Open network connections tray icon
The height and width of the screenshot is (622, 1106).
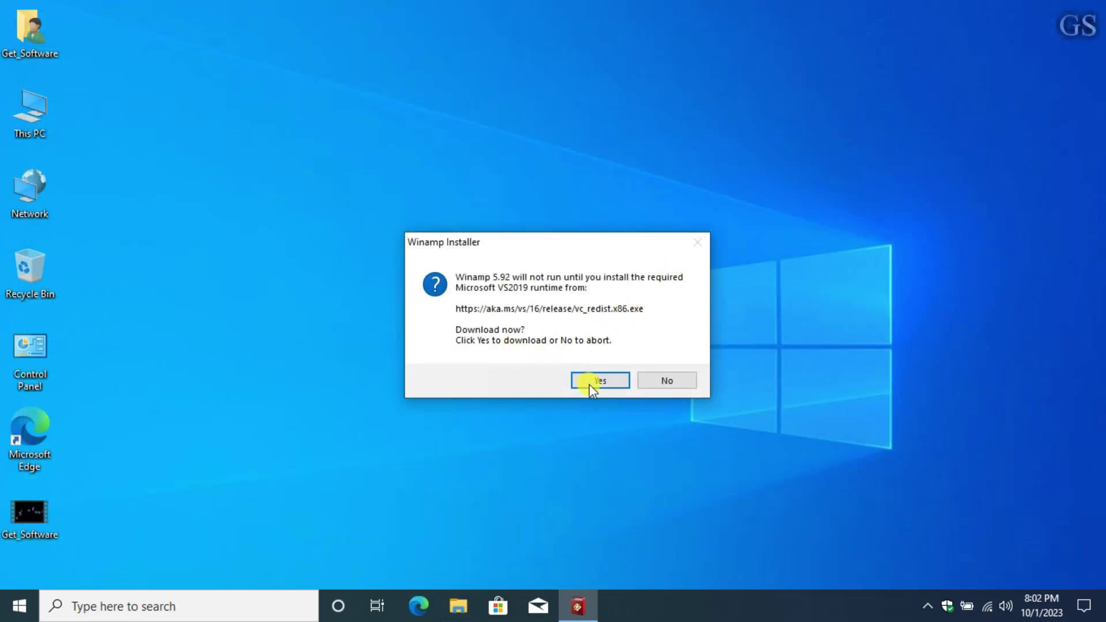point(987,606)
